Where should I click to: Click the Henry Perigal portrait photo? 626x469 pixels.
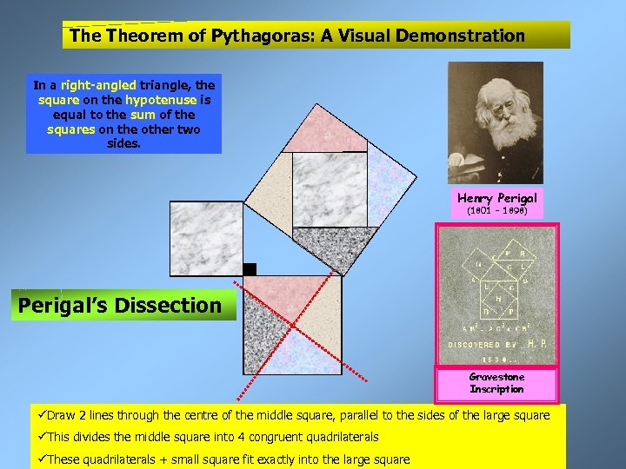click(496, 122)
